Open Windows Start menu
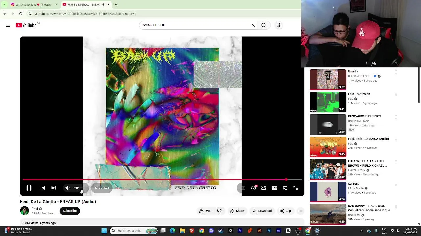The height and width of the screenshot is (236, 421). 104,231
